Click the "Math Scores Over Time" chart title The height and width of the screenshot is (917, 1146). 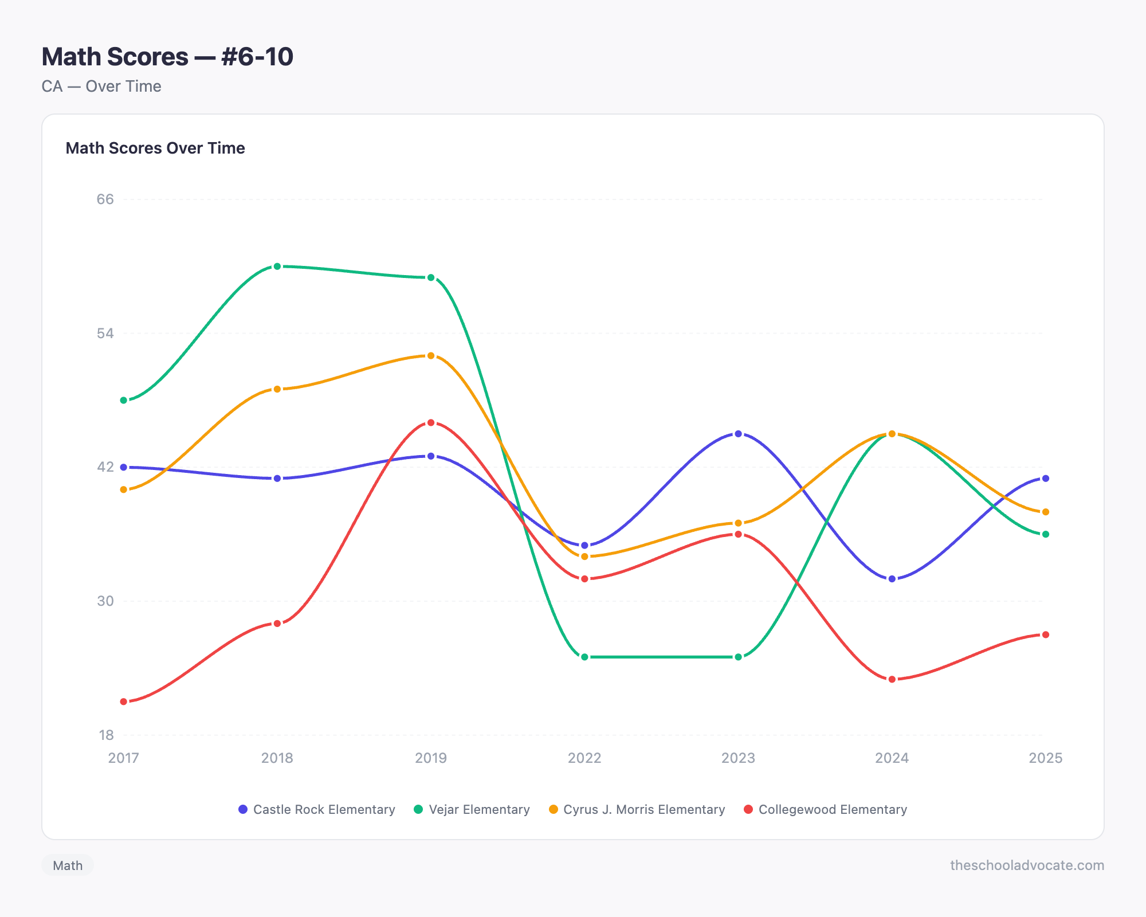[155, 148]
